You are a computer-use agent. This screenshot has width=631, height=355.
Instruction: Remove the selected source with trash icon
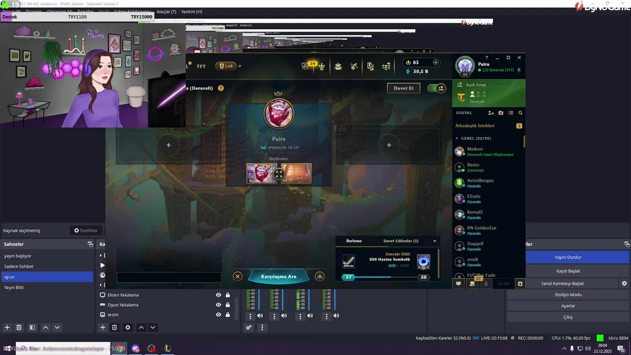pyautogui.click(x=114, y=327)
